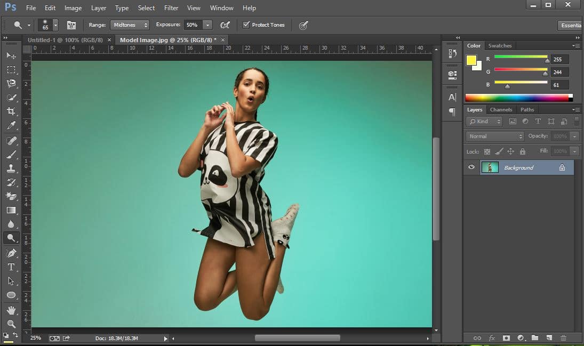Select the Eyedropper tool

click(x=11, y=125)
